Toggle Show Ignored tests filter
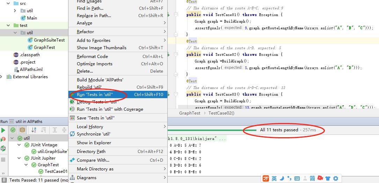The height and width of the screenshot is (183, 379). (22, 130)
